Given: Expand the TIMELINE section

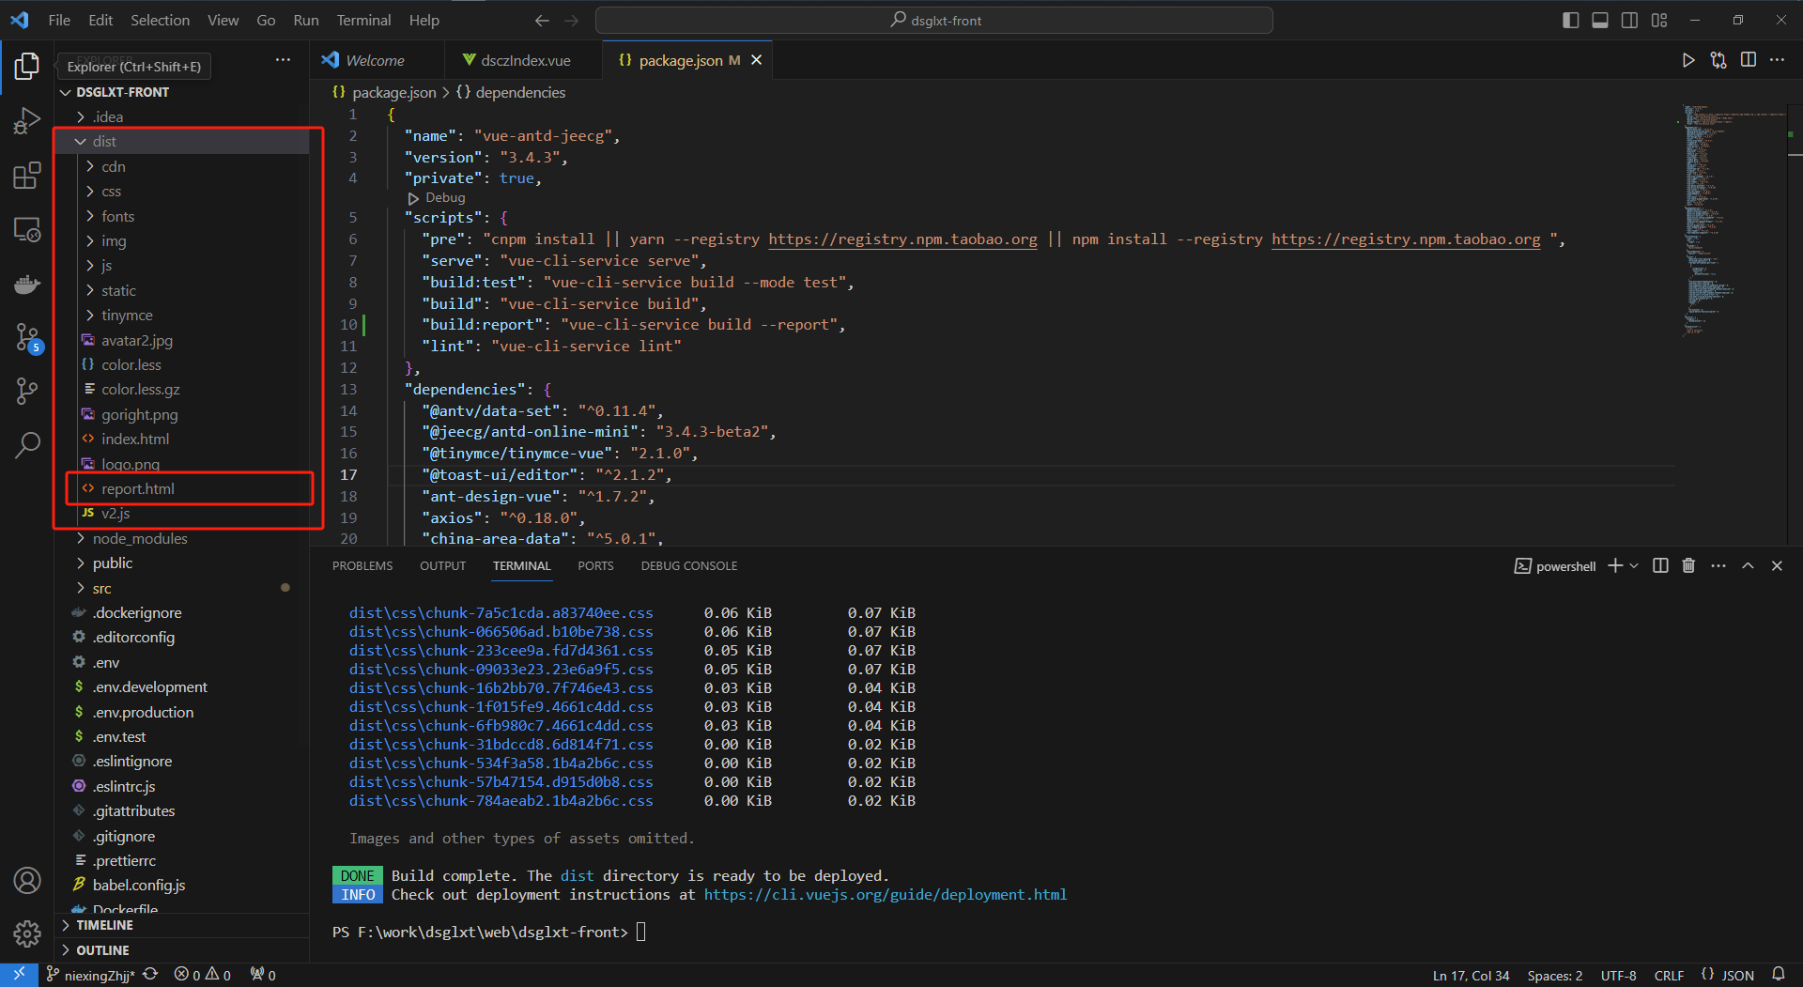Looking at the screenshot, I should (104, 925).
